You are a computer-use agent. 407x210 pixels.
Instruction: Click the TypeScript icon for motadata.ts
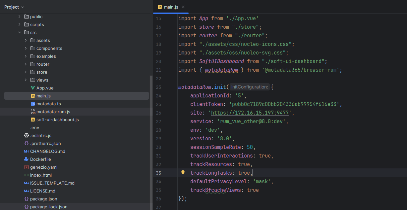[x=33, y=104]
